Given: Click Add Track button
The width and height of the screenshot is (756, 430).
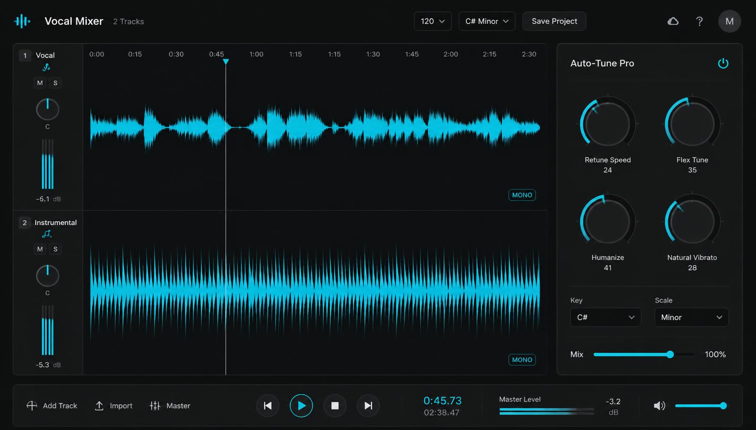Looking at the screenshot, I should tap(52, 405).
